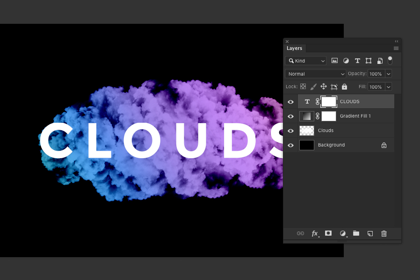Select Gradient Fill 1 mask thumbnail
Image resolution: width=420 pixels, height=280 pixels.
point(329,116)
